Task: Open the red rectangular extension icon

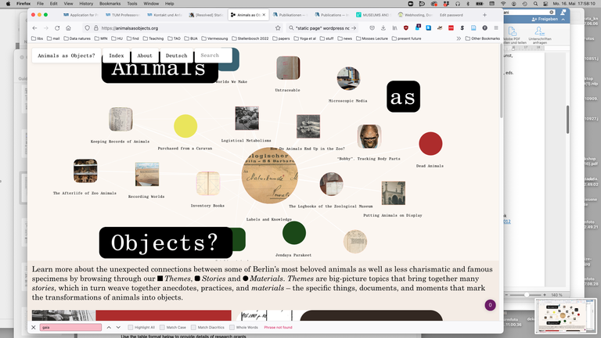Action: click(x=451, y=28)
